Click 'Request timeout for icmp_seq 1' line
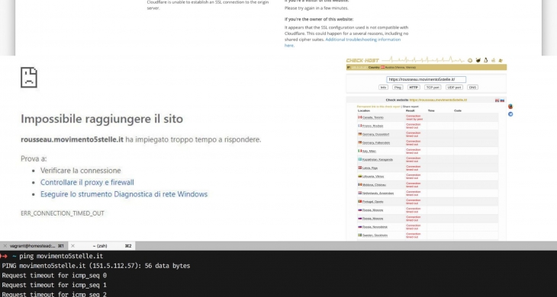The height and width of the screenshot is (297, 557). click(x=54, y=285)
